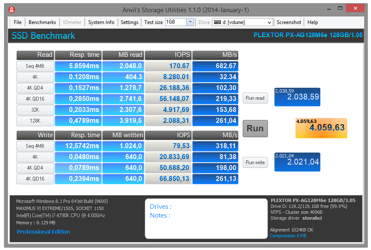Click the 128K read test button

coord(35,121)
